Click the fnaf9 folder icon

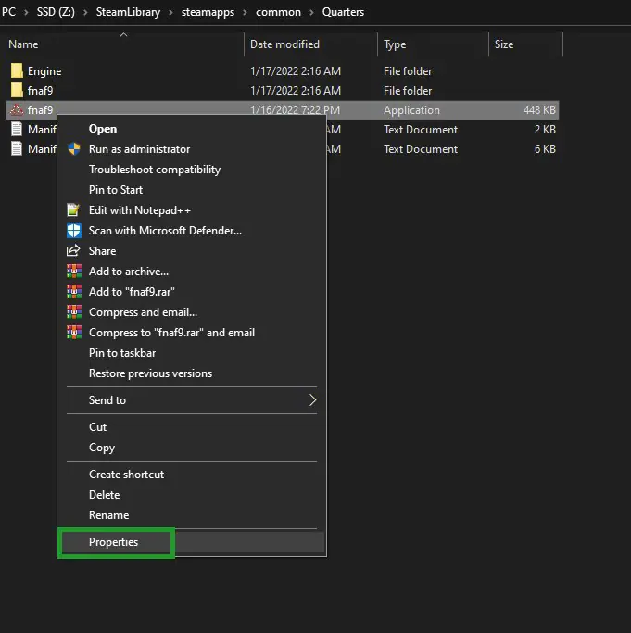(x=17, y=90)
